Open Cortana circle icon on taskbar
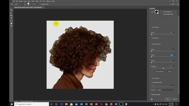Viewport: 189px width, 106px height. tap(51, 104)
